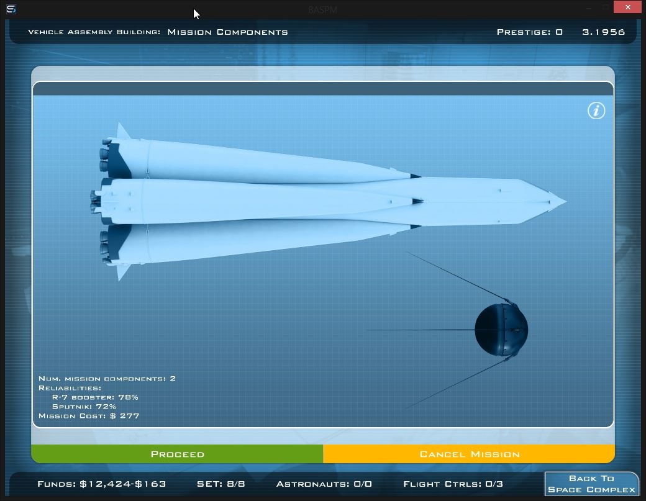Viewport: 646px width, 501px height.
Task: Click the Proceed button
Action: click(x=177, y=454)
